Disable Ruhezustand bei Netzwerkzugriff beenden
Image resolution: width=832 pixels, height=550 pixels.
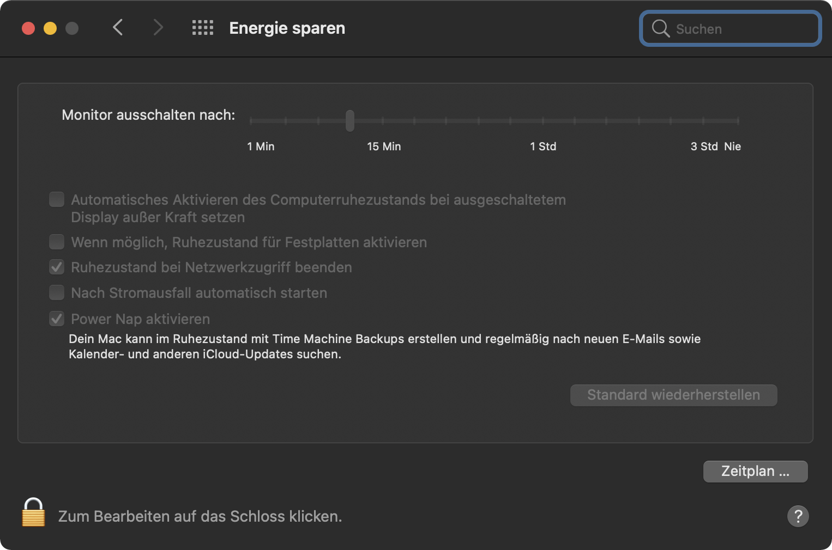(57, 267)
